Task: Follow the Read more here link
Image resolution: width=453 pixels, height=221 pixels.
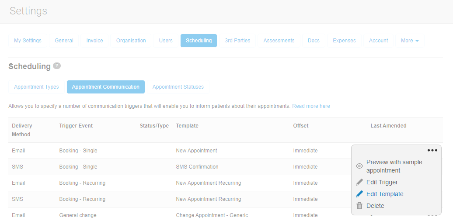Action: tap(311, 106)
